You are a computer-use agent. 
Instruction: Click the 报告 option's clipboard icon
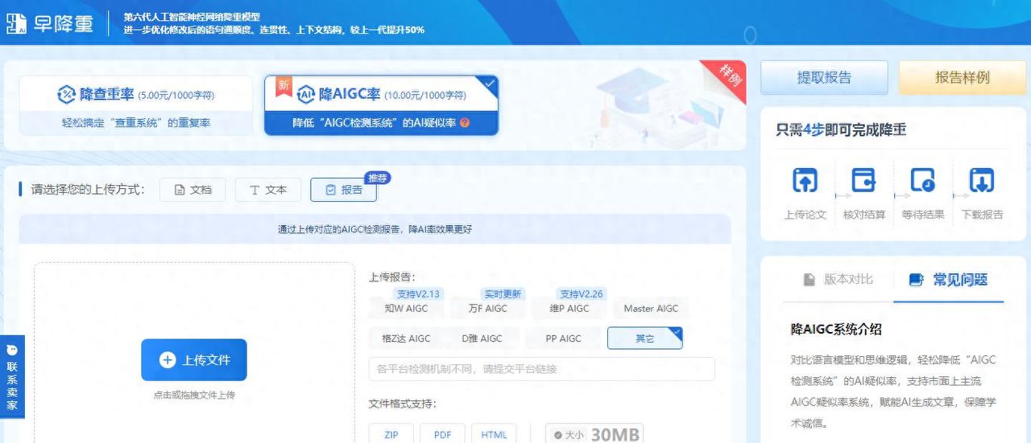tap(330, 191)
